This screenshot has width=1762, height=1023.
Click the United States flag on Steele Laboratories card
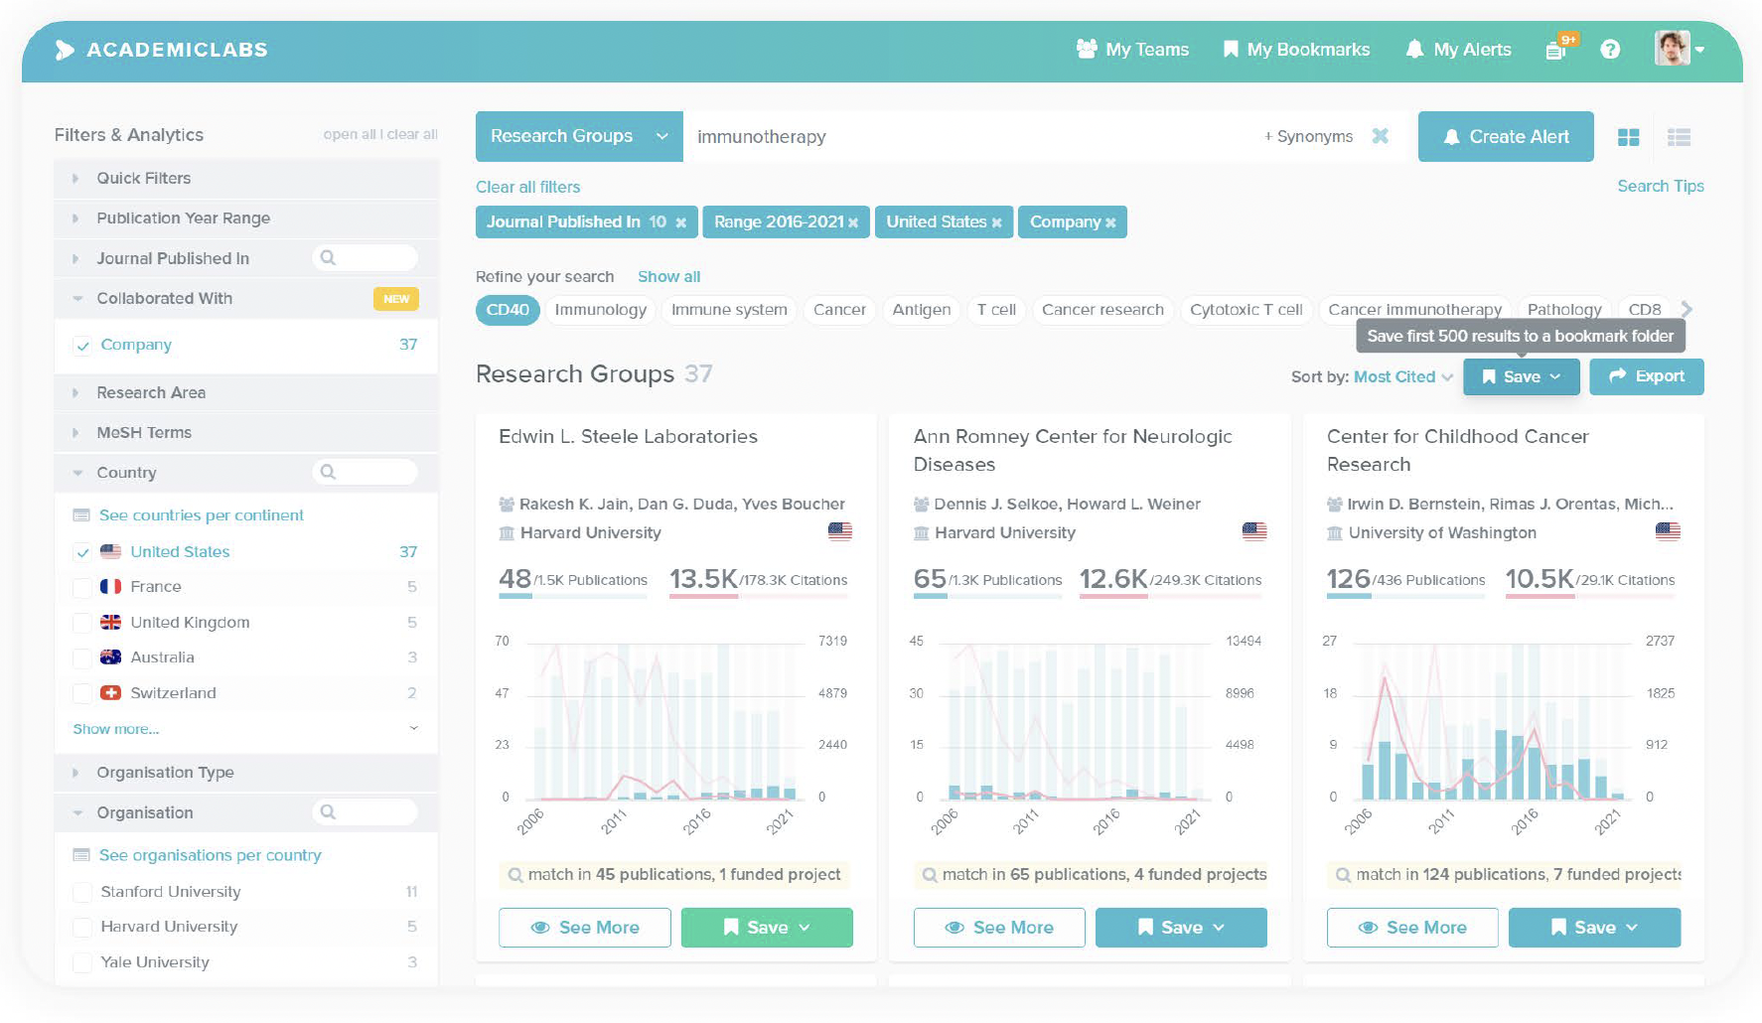(x=840, y=531)
